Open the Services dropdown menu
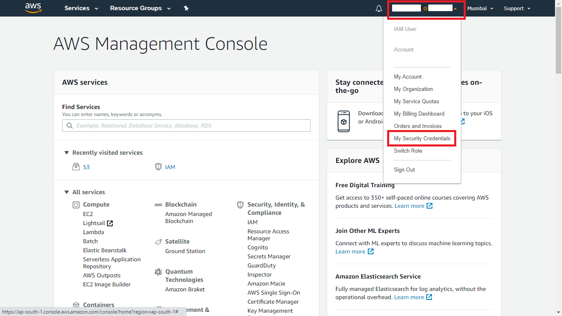562x316 pixels. click(81, 8)
